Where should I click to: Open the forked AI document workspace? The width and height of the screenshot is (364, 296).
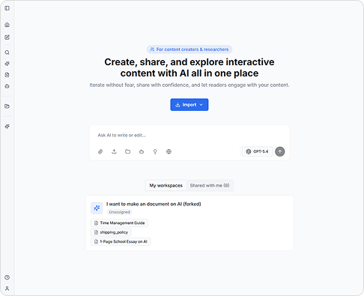pos(154,204)
